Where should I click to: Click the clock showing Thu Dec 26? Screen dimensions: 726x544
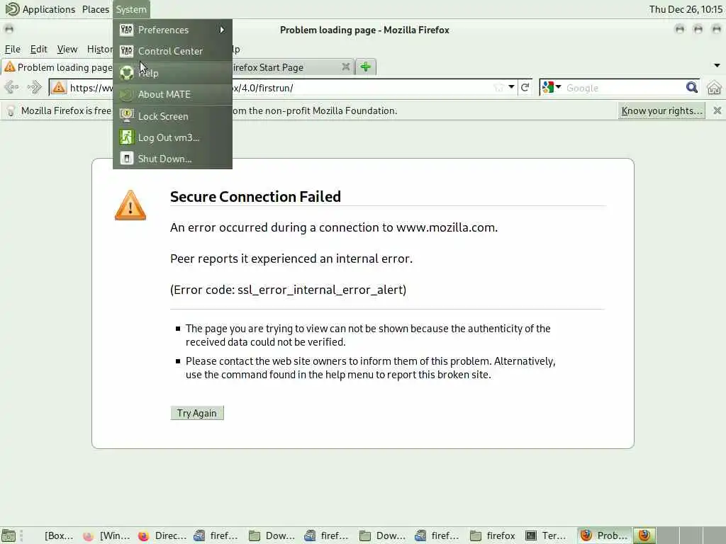click(x=686, y=9)
